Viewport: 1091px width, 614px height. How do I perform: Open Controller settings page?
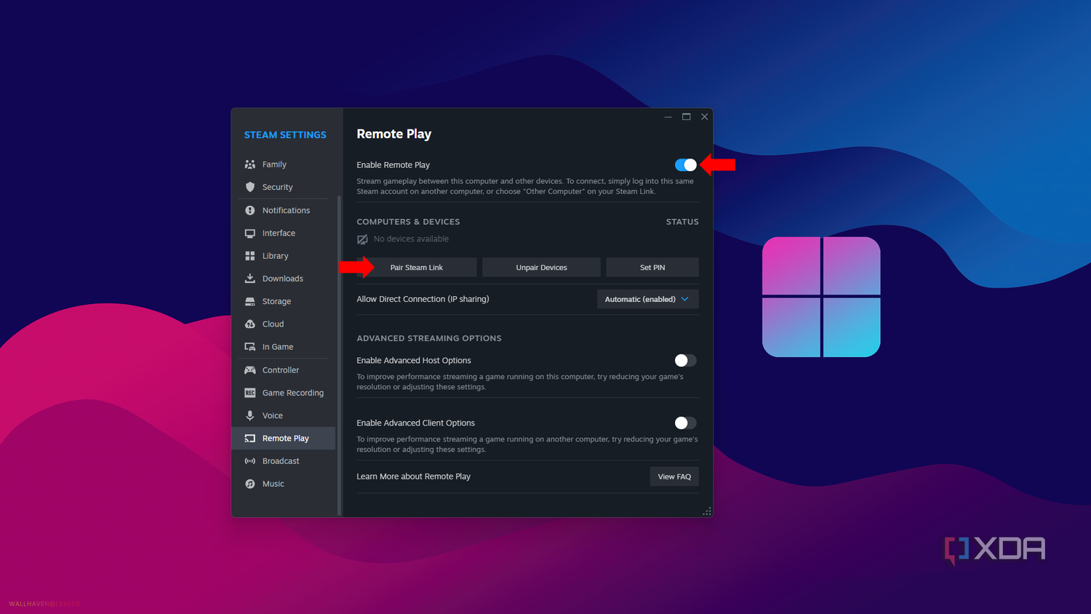(284, 370)
